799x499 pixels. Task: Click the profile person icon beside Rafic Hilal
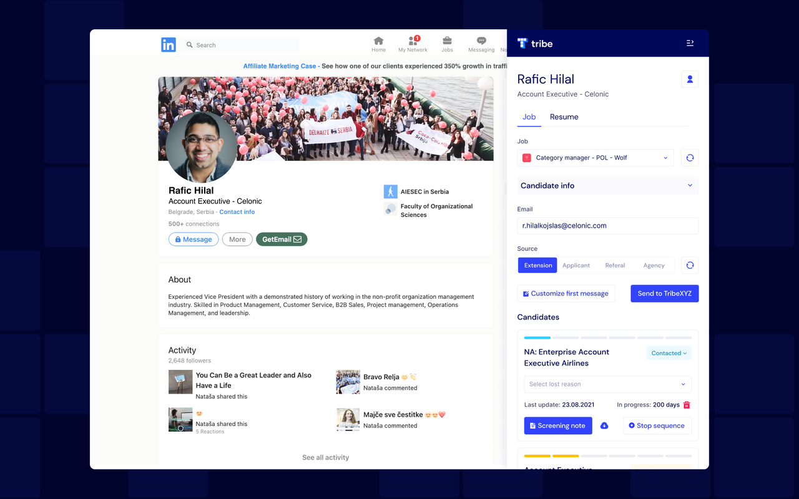coord(690,79)
